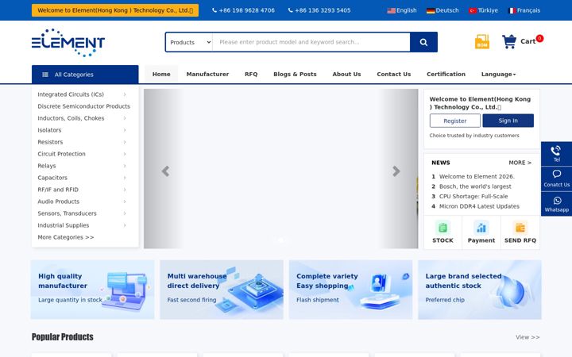Open news 'CPU Shortage: Full-Scale'
572x357 pixels.
473,197
